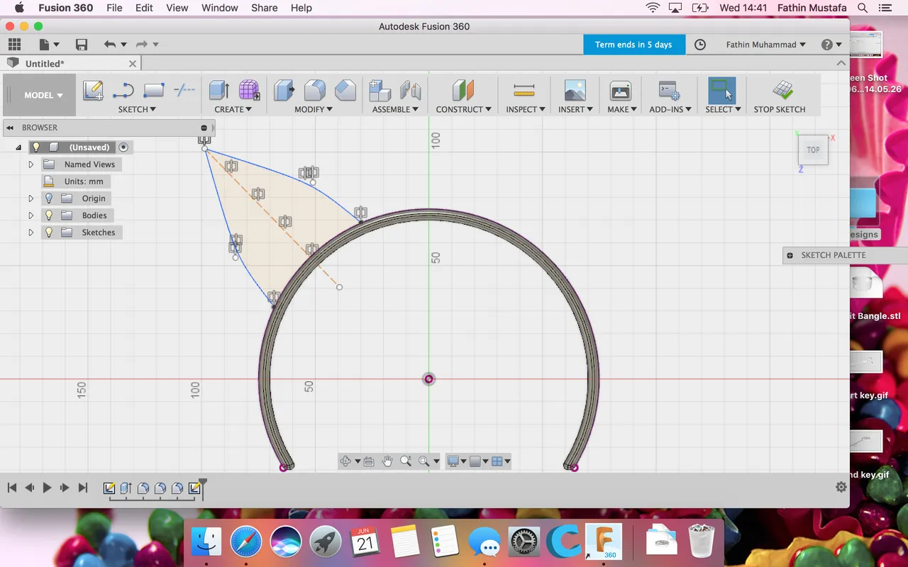Choose the 2-Point Rectangle sketch tool
The height and width of the screenshot is (567, 908).
pos(154,90)
